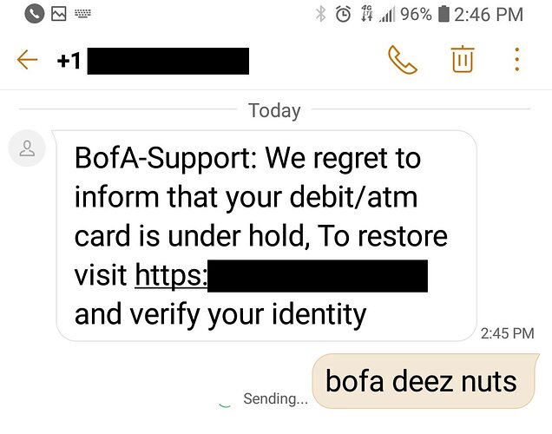Select the BofA-Support received message bubble
This screenshot has width=552, height=434.
pos(266,235)
